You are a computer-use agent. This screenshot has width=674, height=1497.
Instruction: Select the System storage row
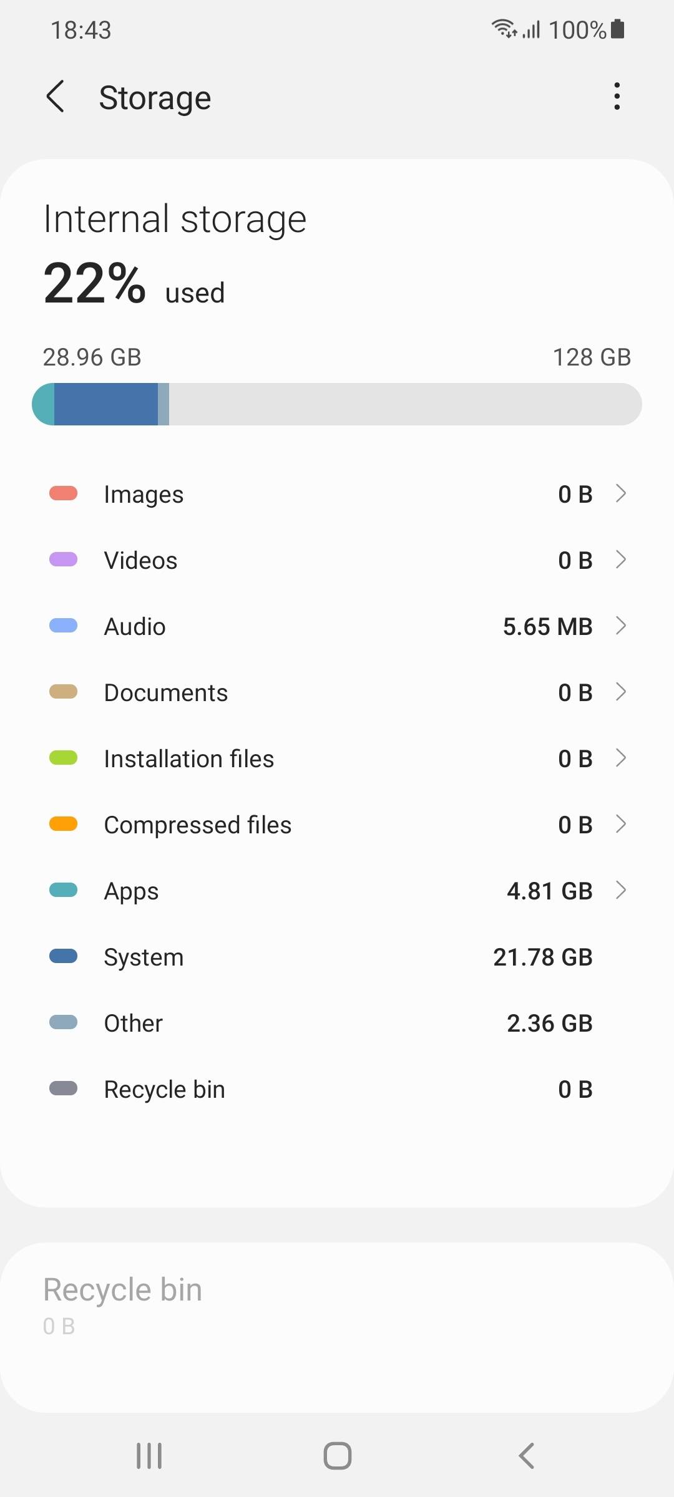tap(337, 957)
